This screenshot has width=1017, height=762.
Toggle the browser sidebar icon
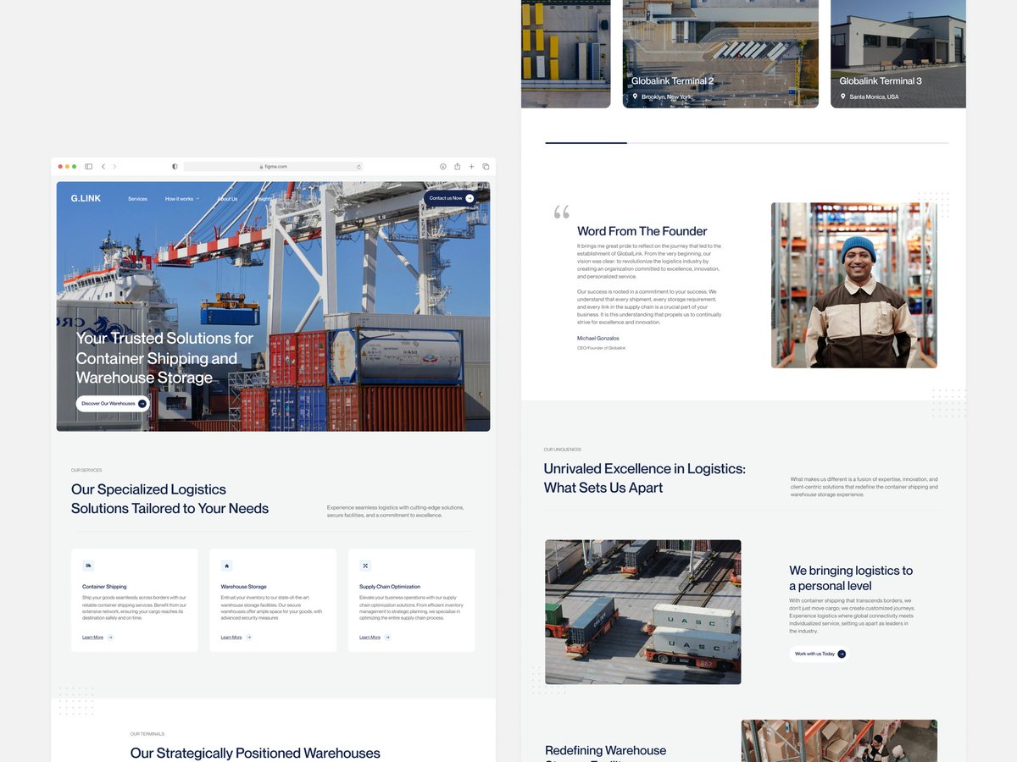coord(88,167)
